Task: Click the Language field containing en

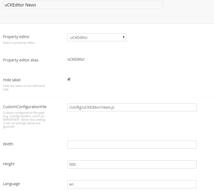Action: point(132,184)
